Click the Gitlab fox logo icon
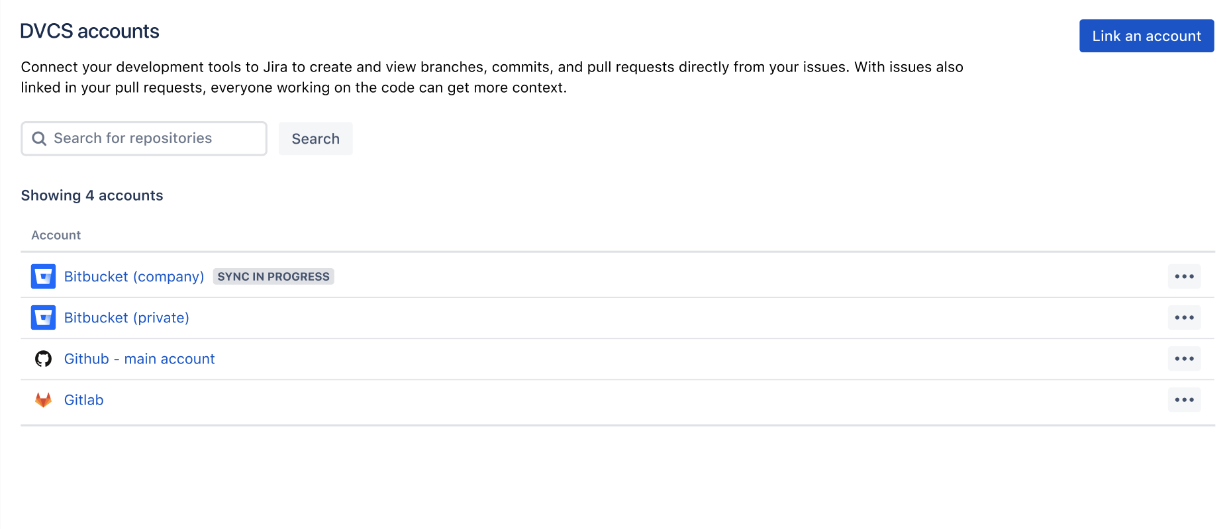Image resolution: width=1231 pixels, height=529 pixels. [43, 400]
